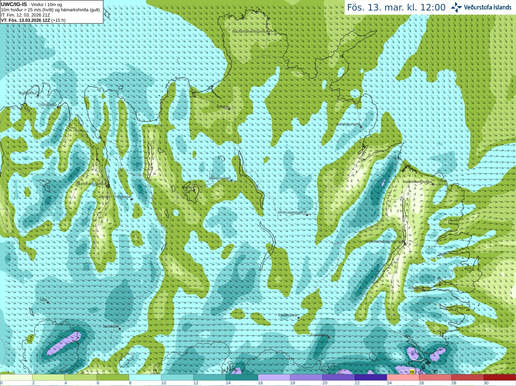Pick the 6–8 m/s olive green swatch
The image size is (516, 386).
pyautogui.click(x=113, y=378)
